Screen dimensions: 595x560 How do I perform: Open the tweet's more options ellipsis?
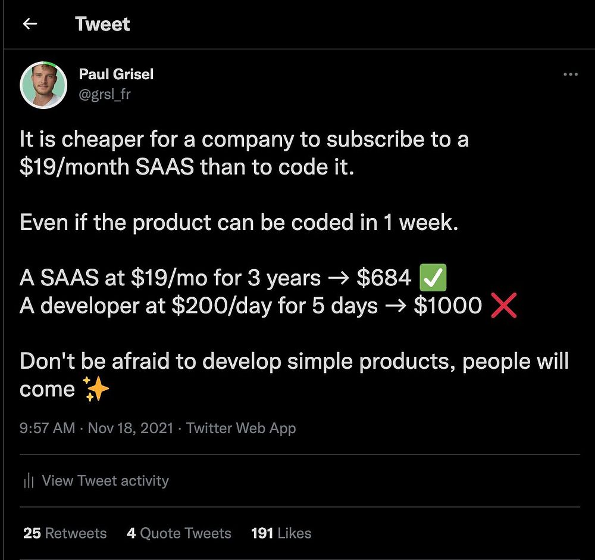(570, 74)
